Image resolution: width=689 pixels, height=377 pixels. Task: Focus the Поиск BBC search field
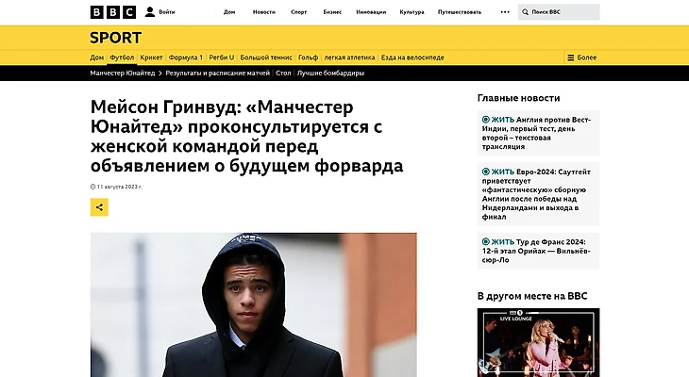click(x=559, y=12)
